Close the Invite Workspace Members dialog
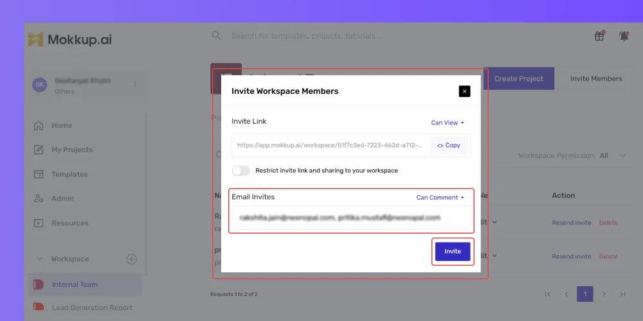This screenshot has width=643, height=321. 464,91
